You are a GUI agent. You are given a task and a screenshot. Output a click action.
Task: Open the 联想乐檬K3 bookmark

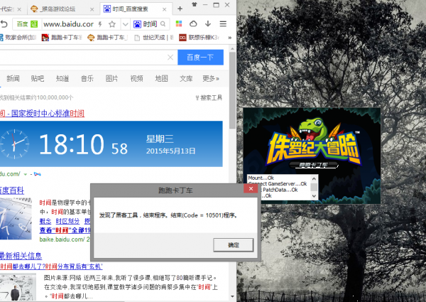[199, 38]
